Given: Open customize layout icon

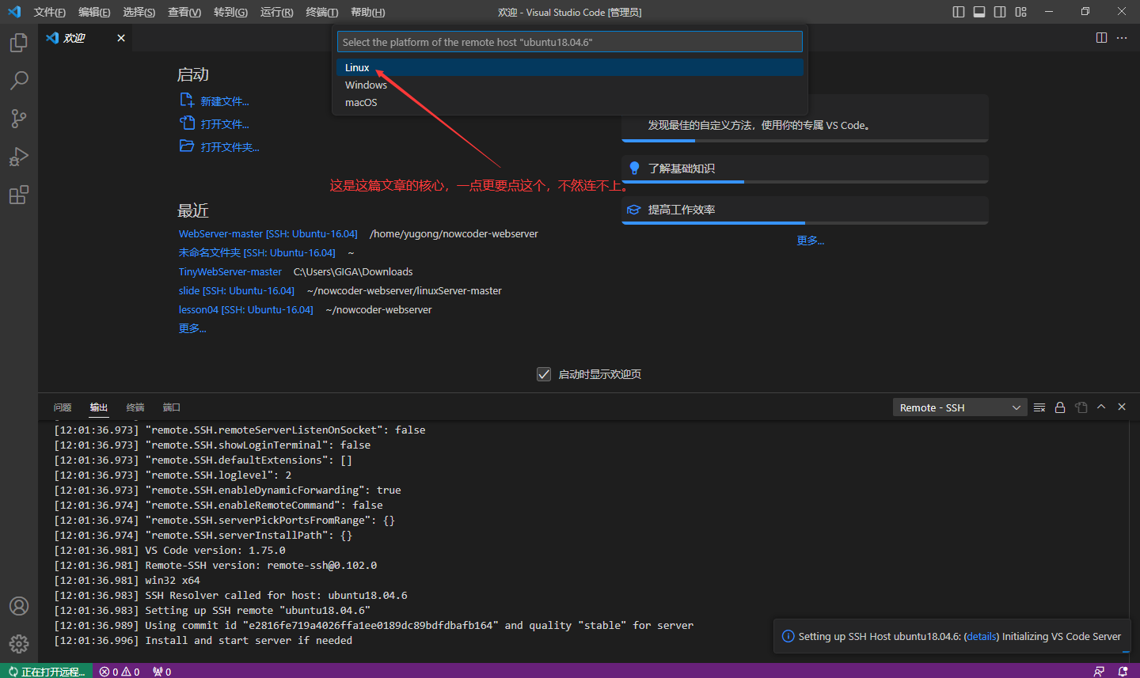Looking at the screenshot, I should (1020, 12).
